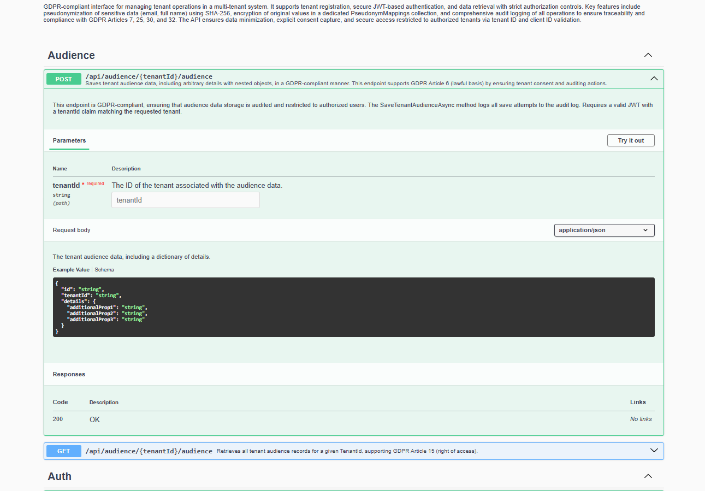Click the POST /api/audience/{tenantId}/audience path
The height and width of the screenshot is (491, 705).
149,76
